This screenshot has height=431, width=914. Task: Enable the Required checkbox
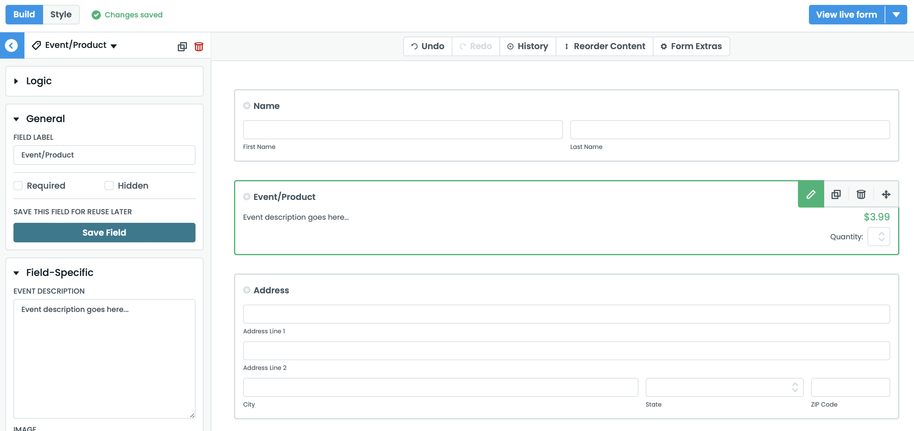pos(18,185)
